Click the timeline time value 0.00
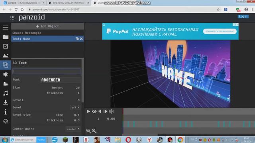This screenshot has width=255, height=143. point(111,119)
